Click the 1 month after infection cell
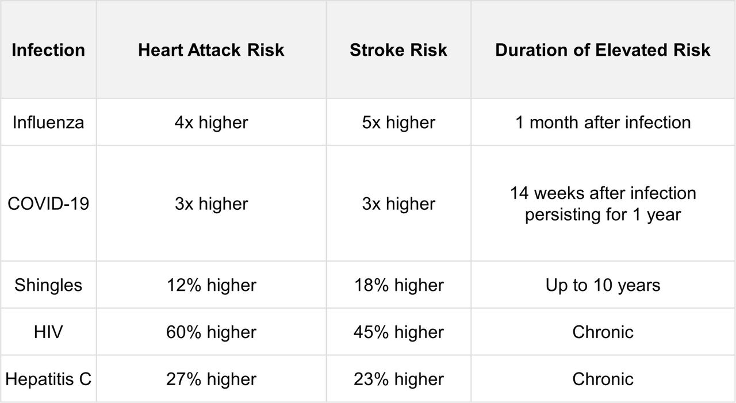The width and height of the screenshot is (736, 403). point(603,122)
